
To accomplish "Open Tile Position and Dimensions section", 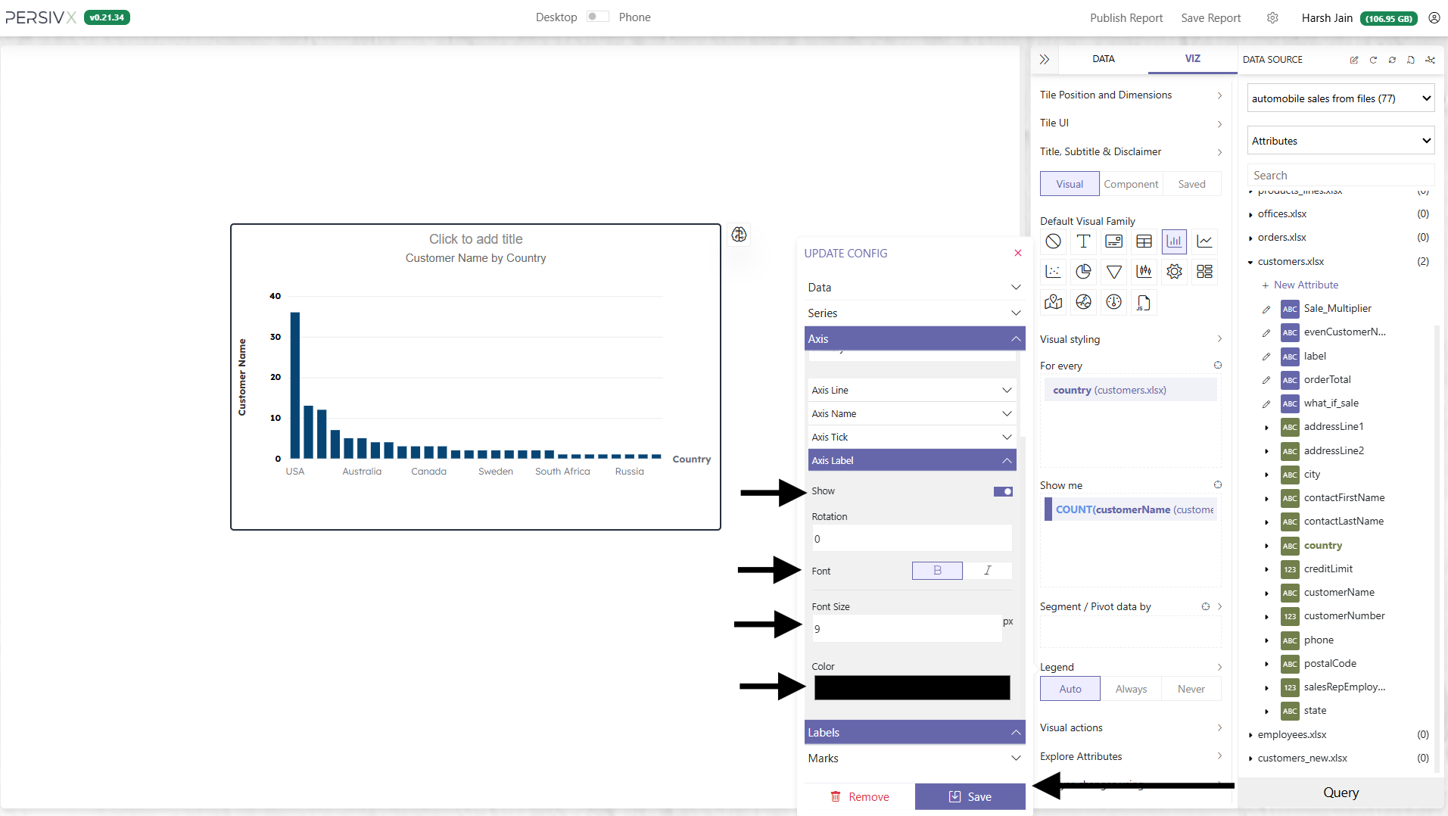I will pos(1131,95).
